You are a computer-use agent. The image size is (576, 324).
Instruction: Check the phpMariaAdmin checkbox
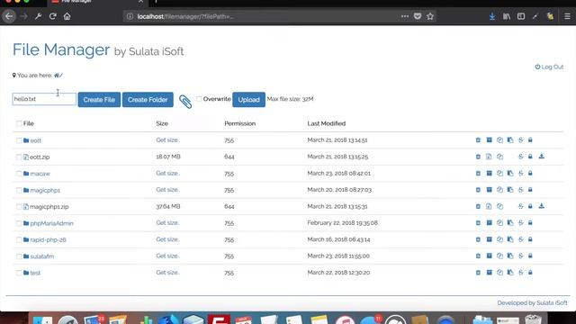(19, 223)
